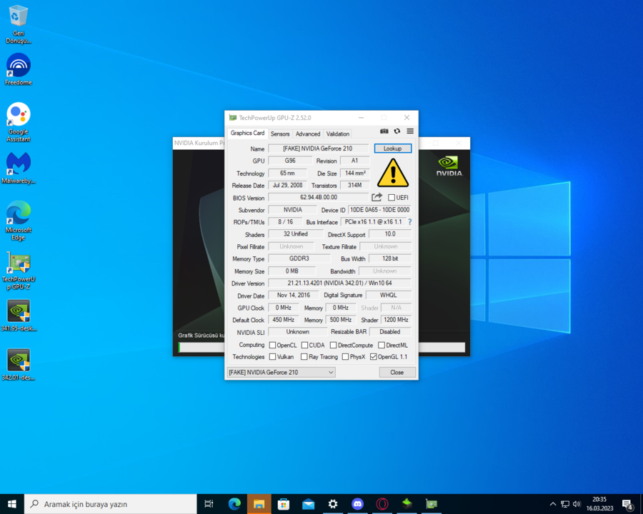Click the BIOS Version value 62.94.4B.00.00
The height and width of the screenshot is (514, 643).
point(318,198)
